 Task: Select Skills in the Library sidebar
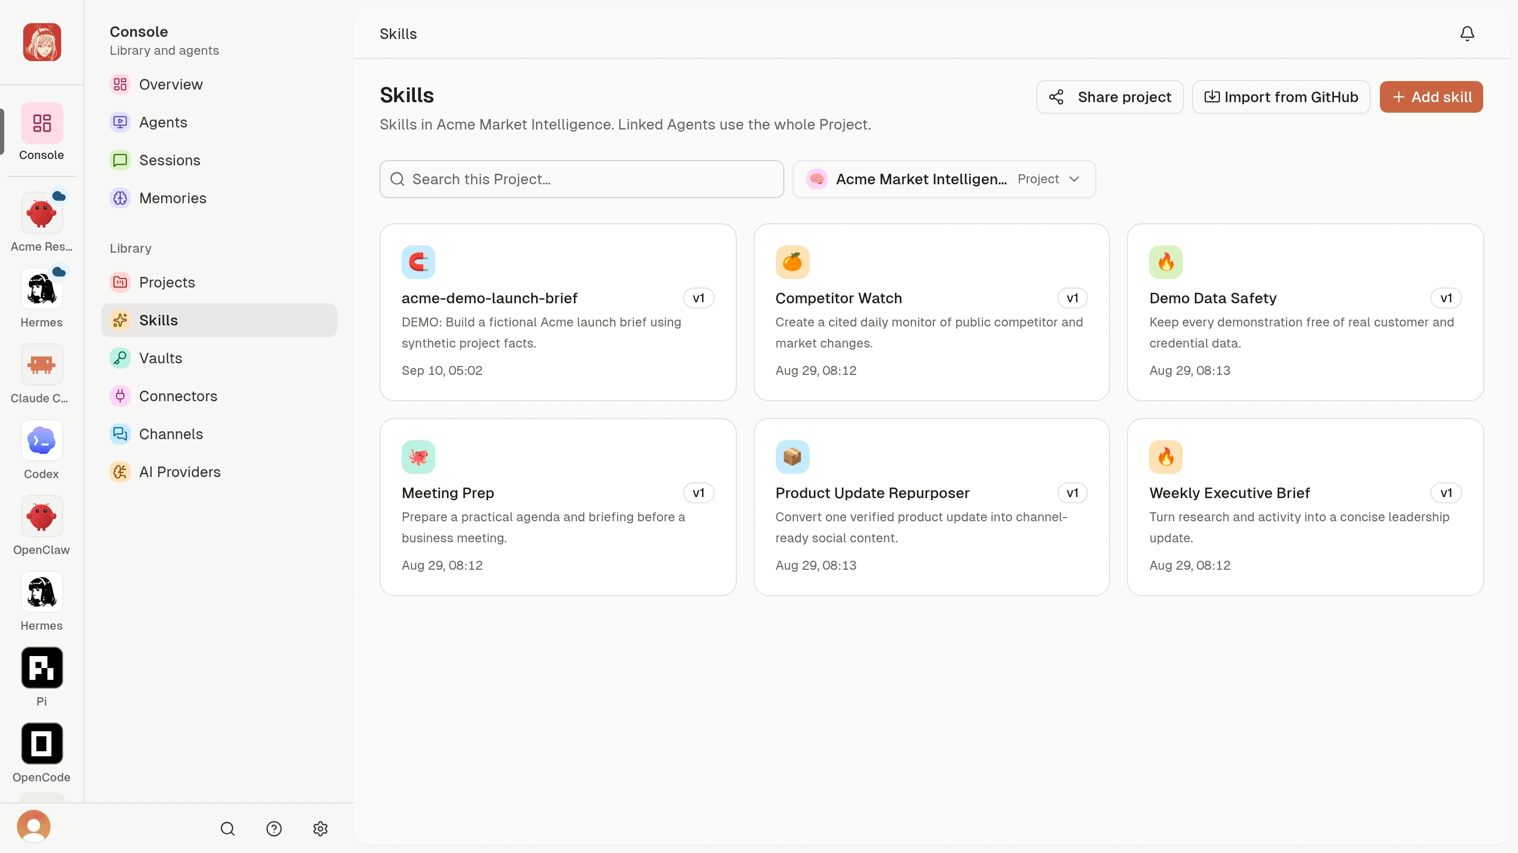click(x=219, y=320)
